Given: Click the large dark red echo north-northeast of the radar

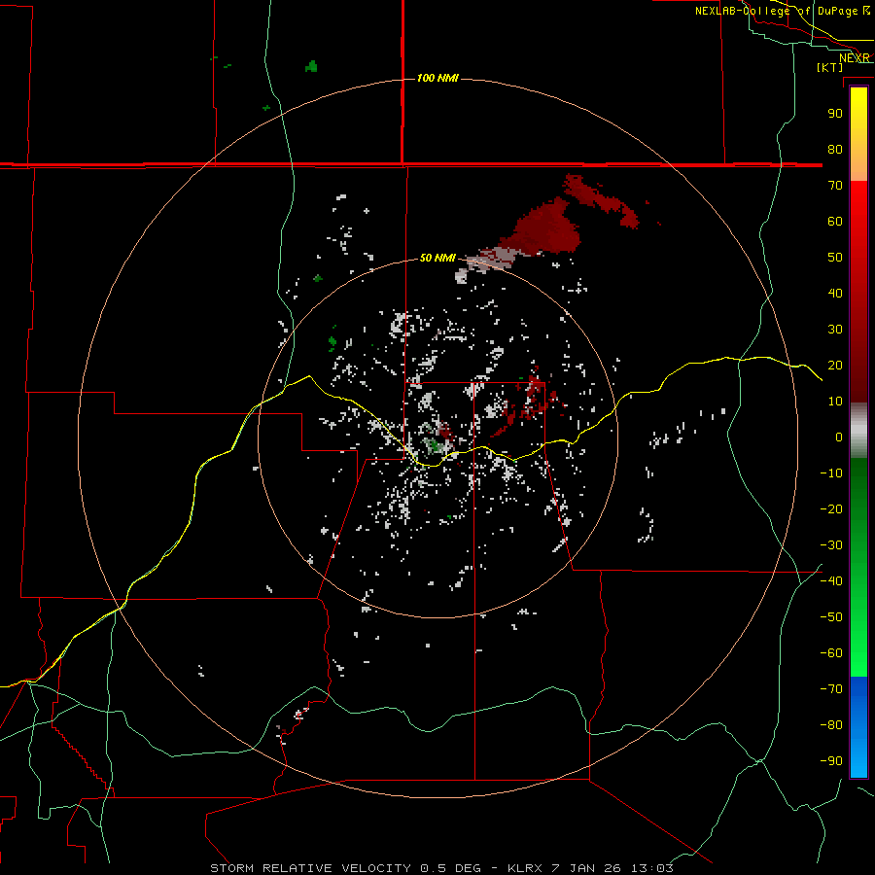Looking at the screenshot, I should point(544,228).
